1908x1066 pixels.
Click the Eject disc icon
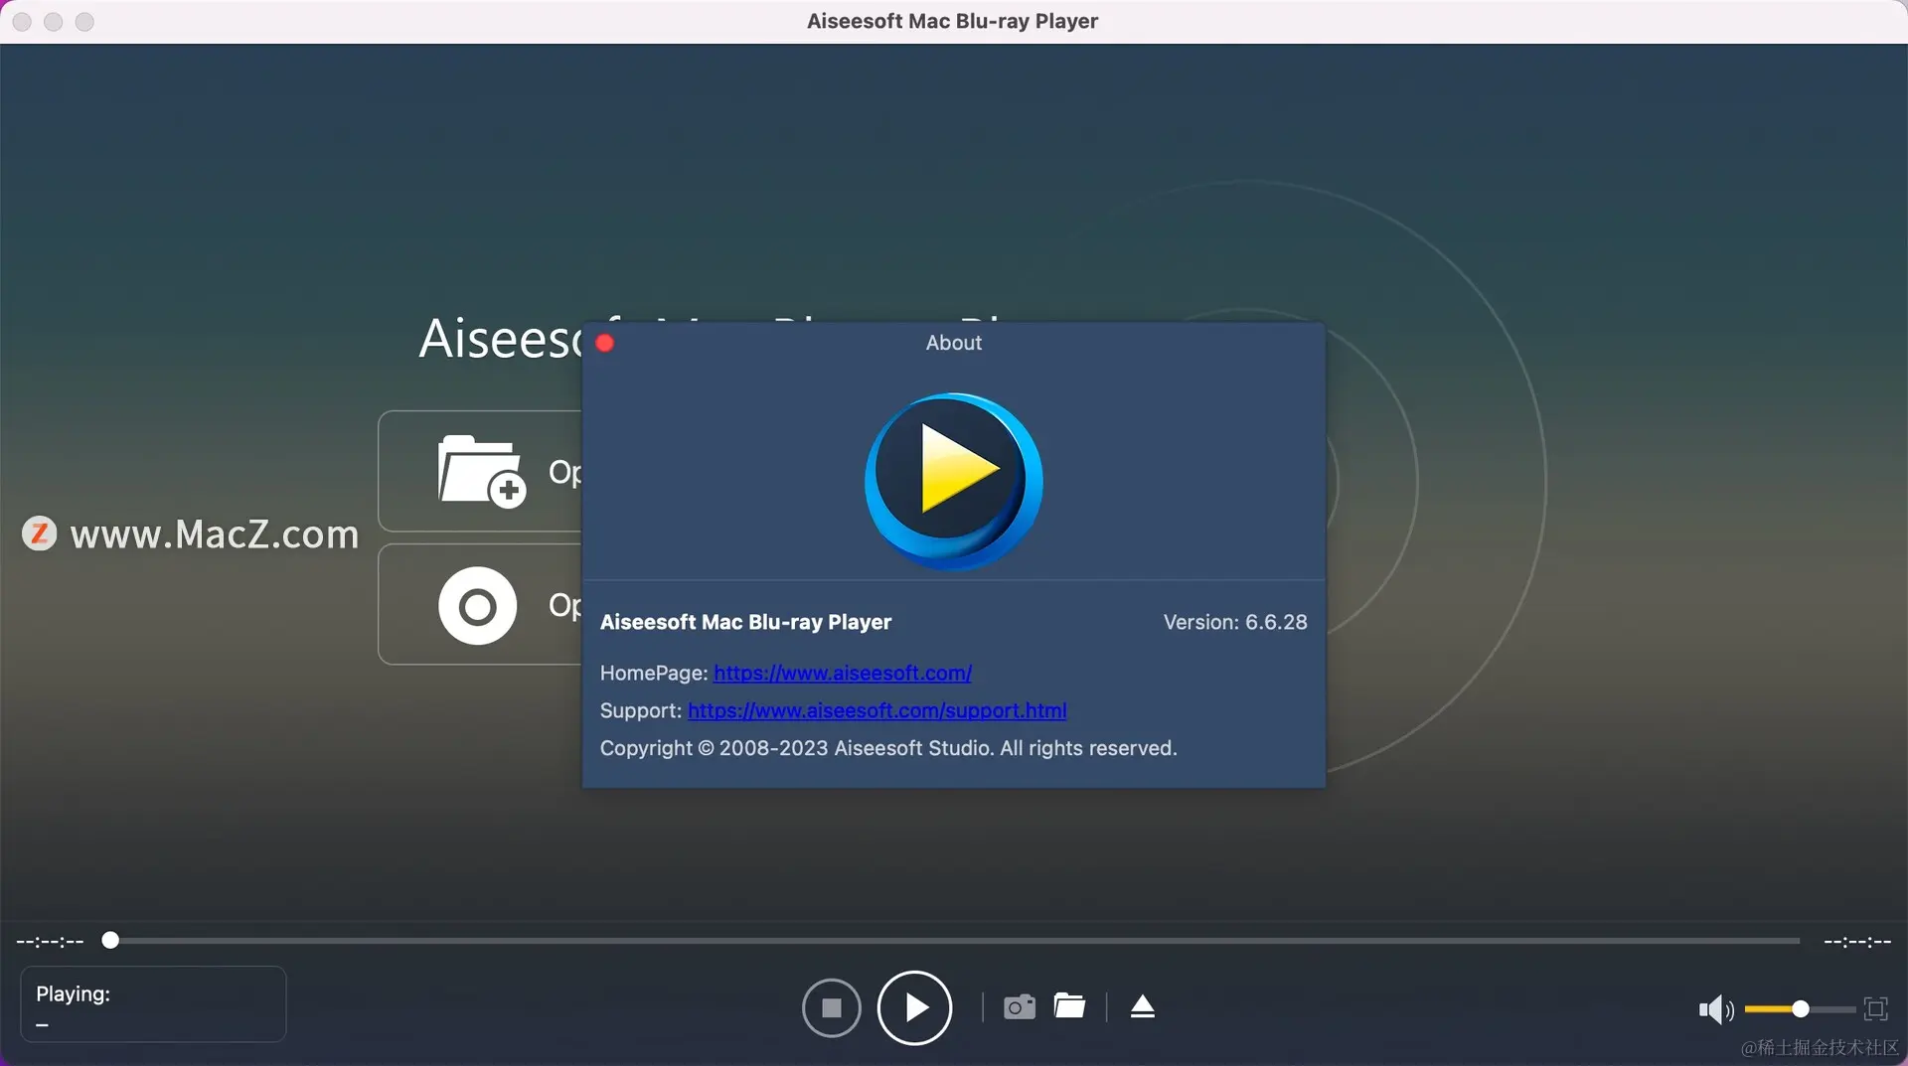1143,1007
